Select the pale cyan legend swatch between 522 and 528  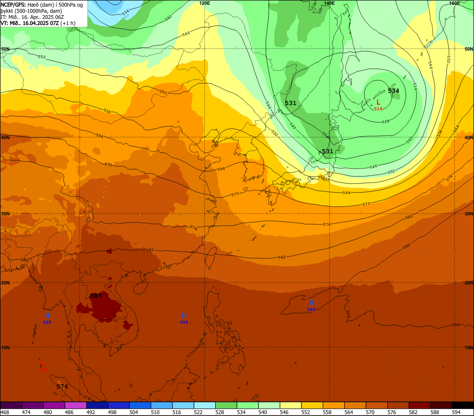[x=204, y=405]
